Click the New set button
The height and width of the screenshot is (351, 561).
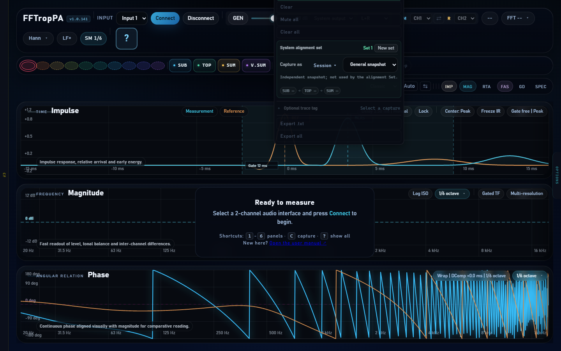(386, 48)
